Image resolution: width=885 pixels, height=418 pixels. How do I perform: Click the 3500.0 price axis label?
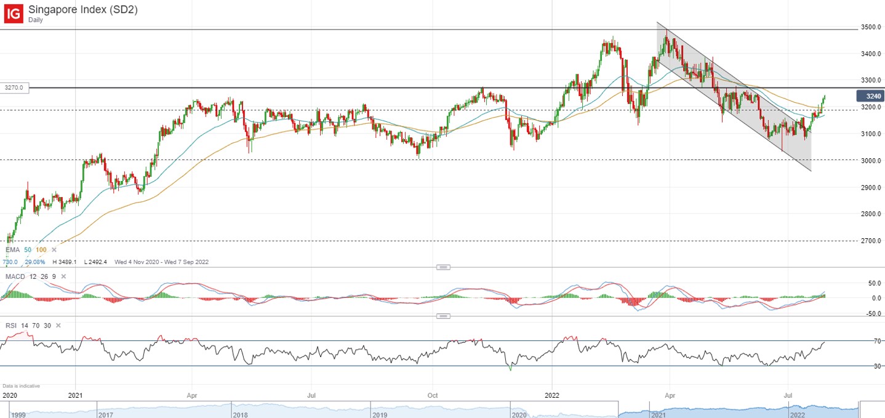pos(871,28)
